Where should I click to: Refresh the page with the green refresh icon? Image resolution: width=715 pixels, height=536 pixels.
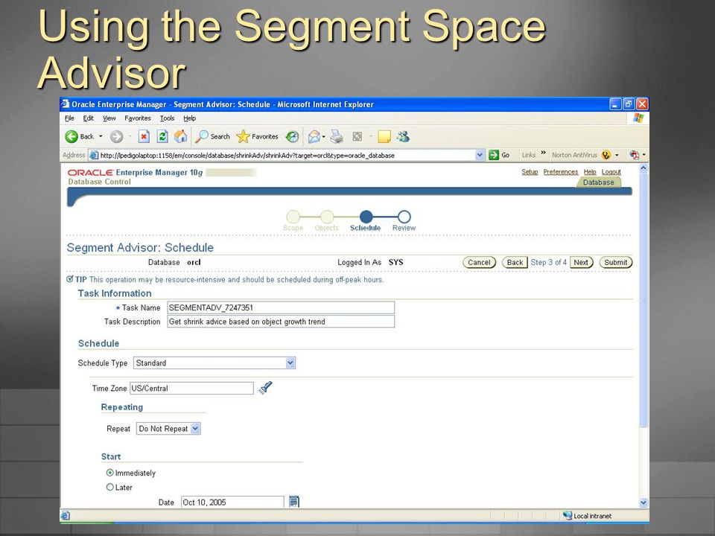pyautogui.click(x=162, y=136)
